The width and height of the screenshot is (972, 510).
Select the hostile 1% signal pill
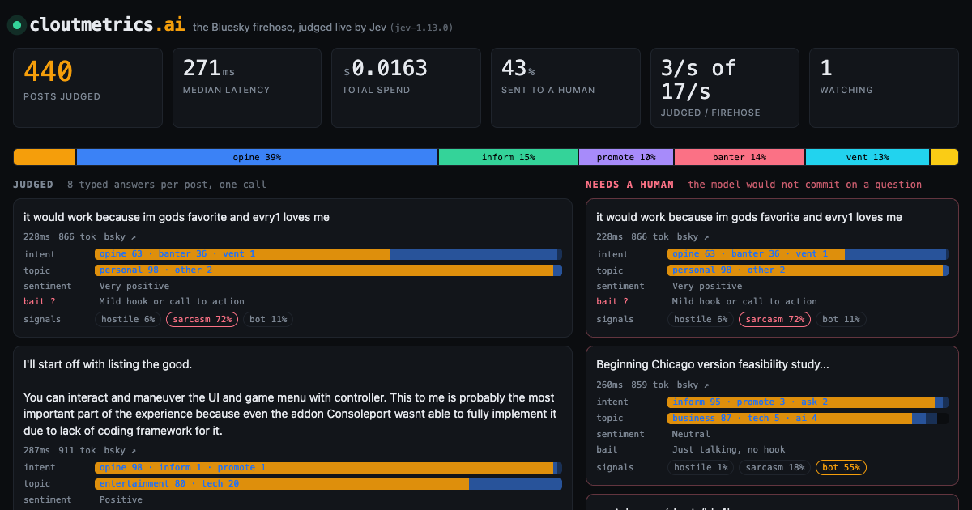tap(701, 467)
